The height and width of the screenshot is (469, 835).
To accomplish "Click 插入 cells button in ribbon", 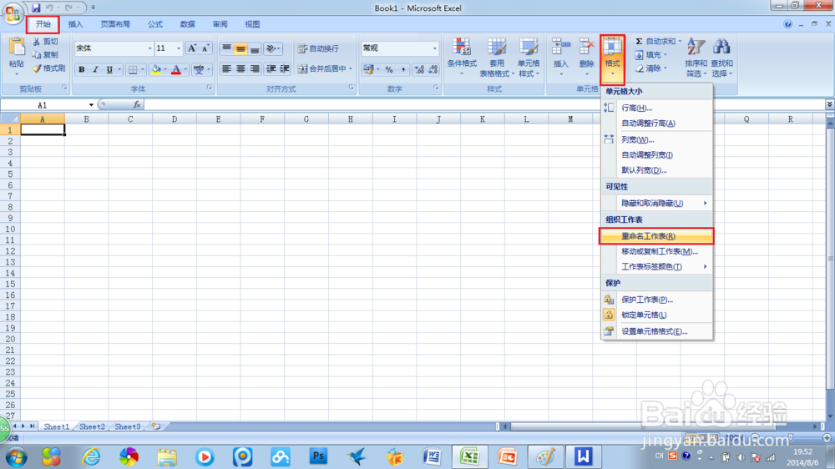I will pos(561,58).
